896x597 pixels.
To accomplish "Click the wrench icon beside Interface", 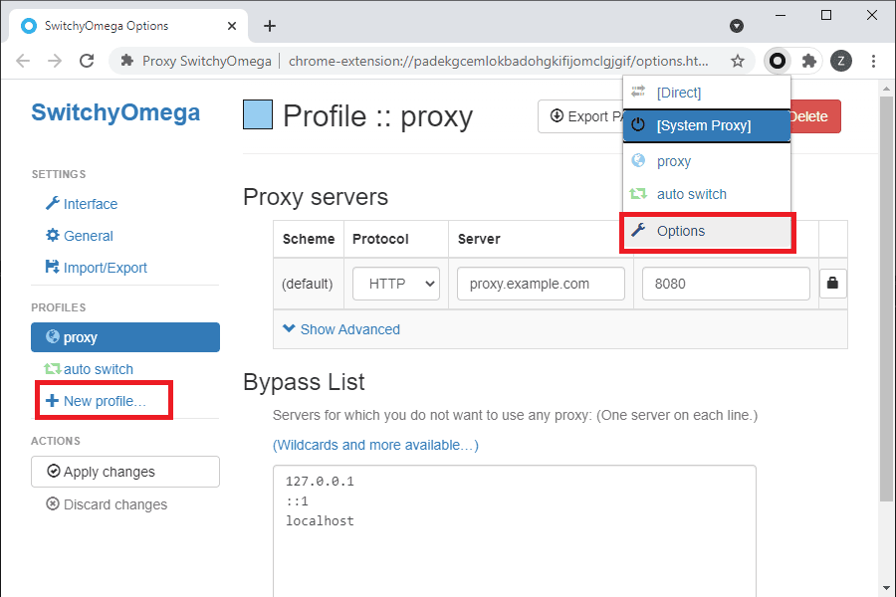I will [53, 203].
